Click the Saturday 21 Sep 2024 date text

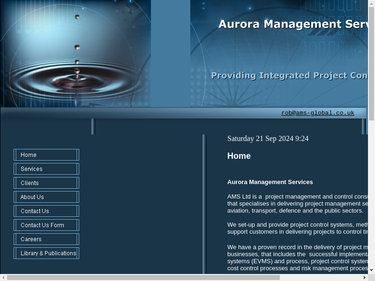point(268,139)
